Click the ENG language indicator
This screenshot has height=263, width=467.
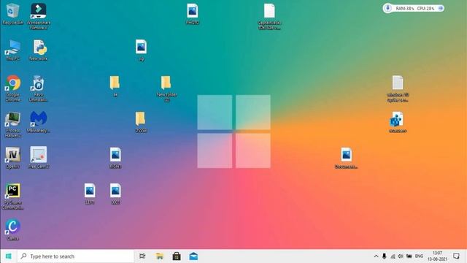click(x=419, y=256)
